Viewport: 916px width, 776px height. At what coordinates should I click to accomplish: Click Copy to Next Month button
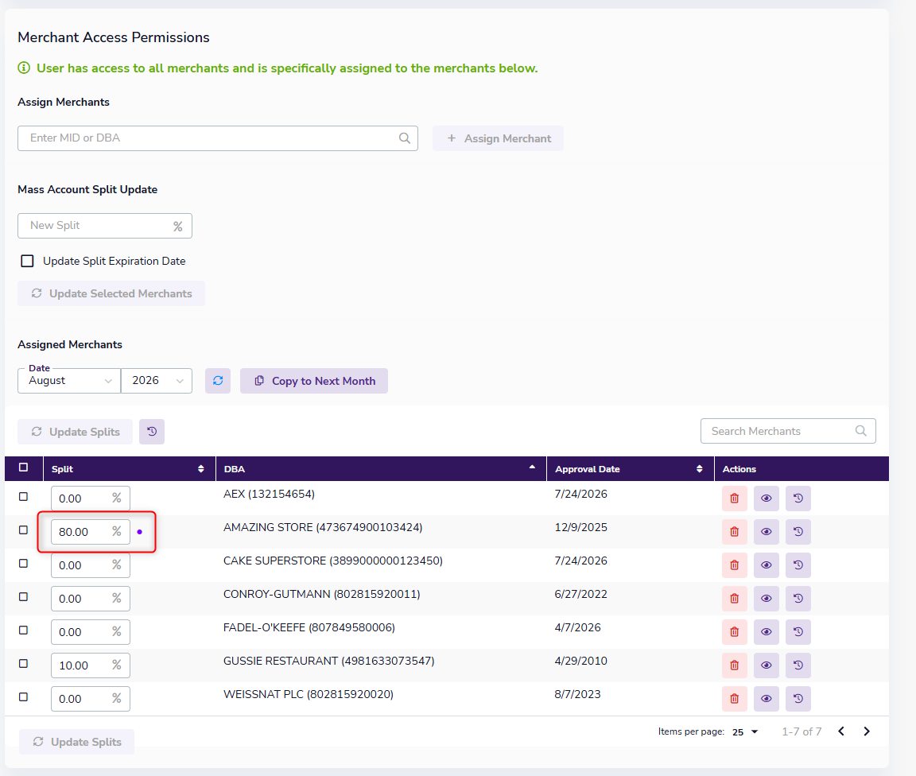click(314, 380)
